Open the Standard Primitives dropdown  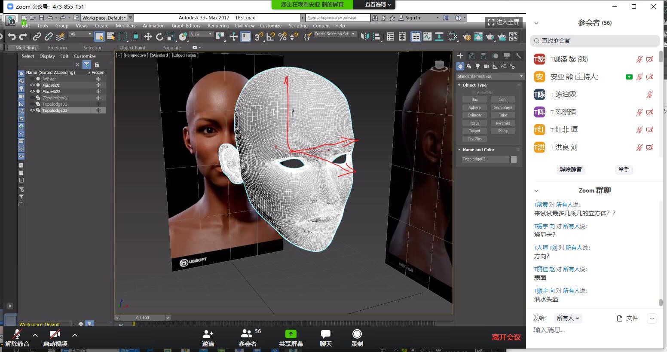click(490, 76)
